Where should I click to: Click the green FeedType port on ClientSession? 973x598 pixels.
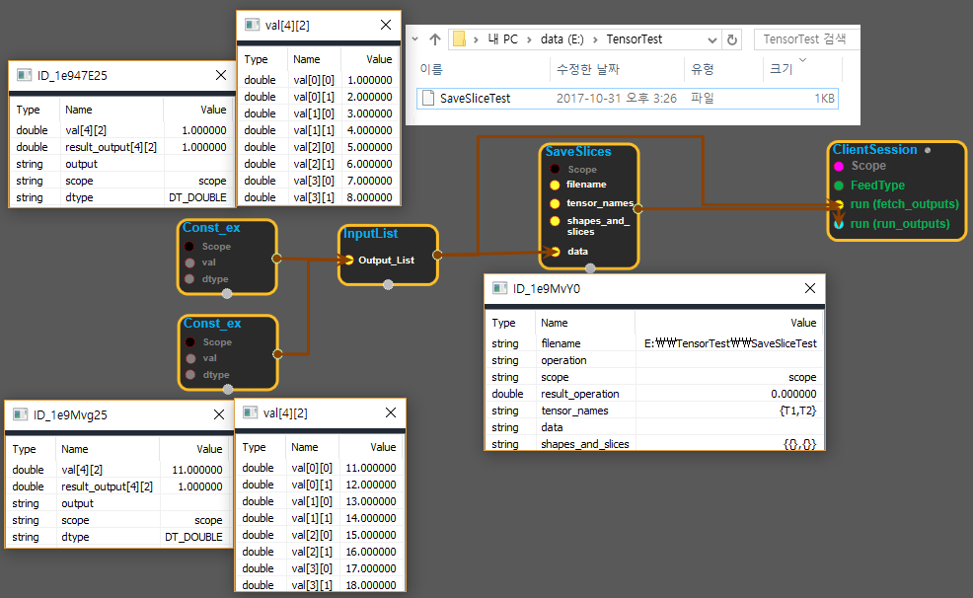pos(839,186)
